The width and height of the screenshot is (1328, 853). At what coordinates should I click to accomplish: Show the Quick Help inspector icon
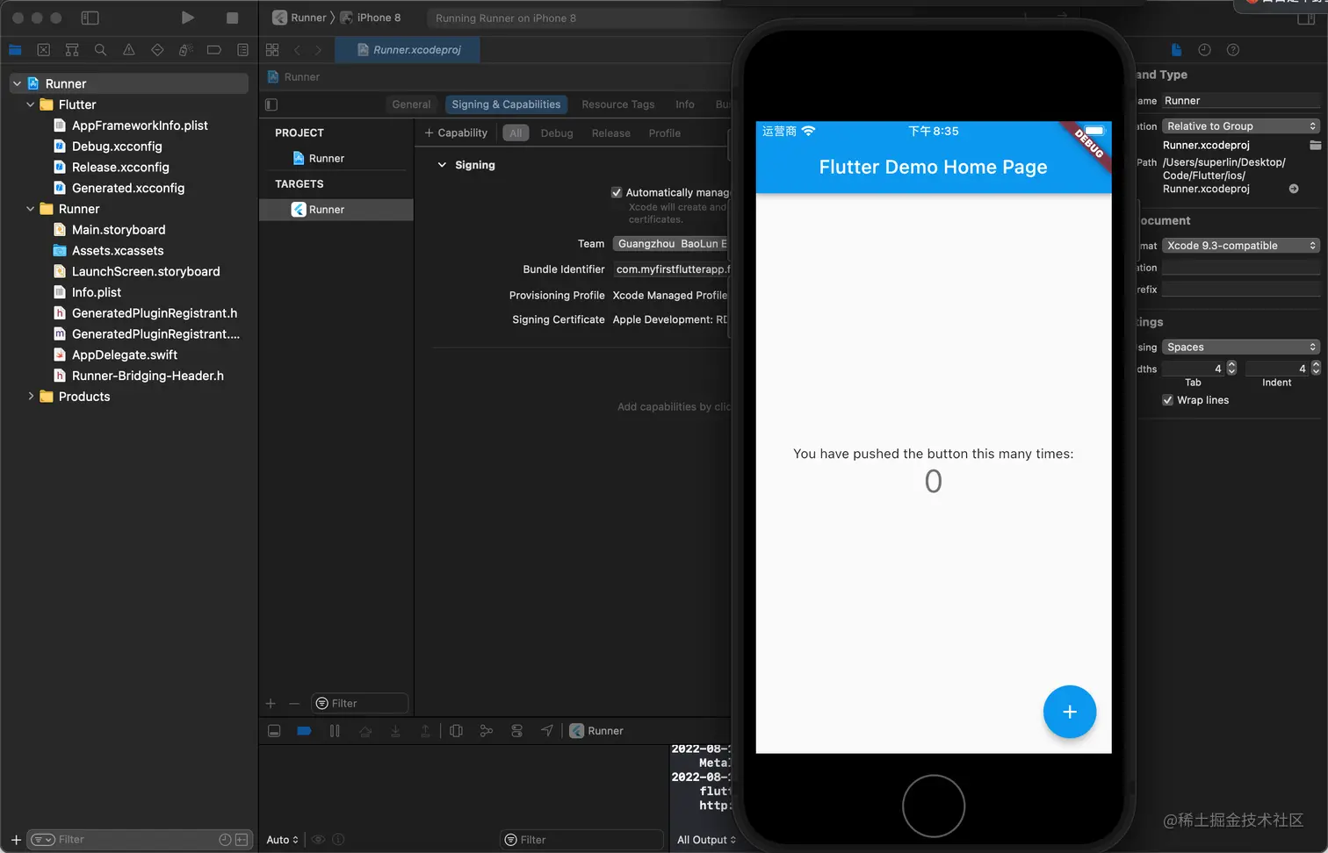1233,50
